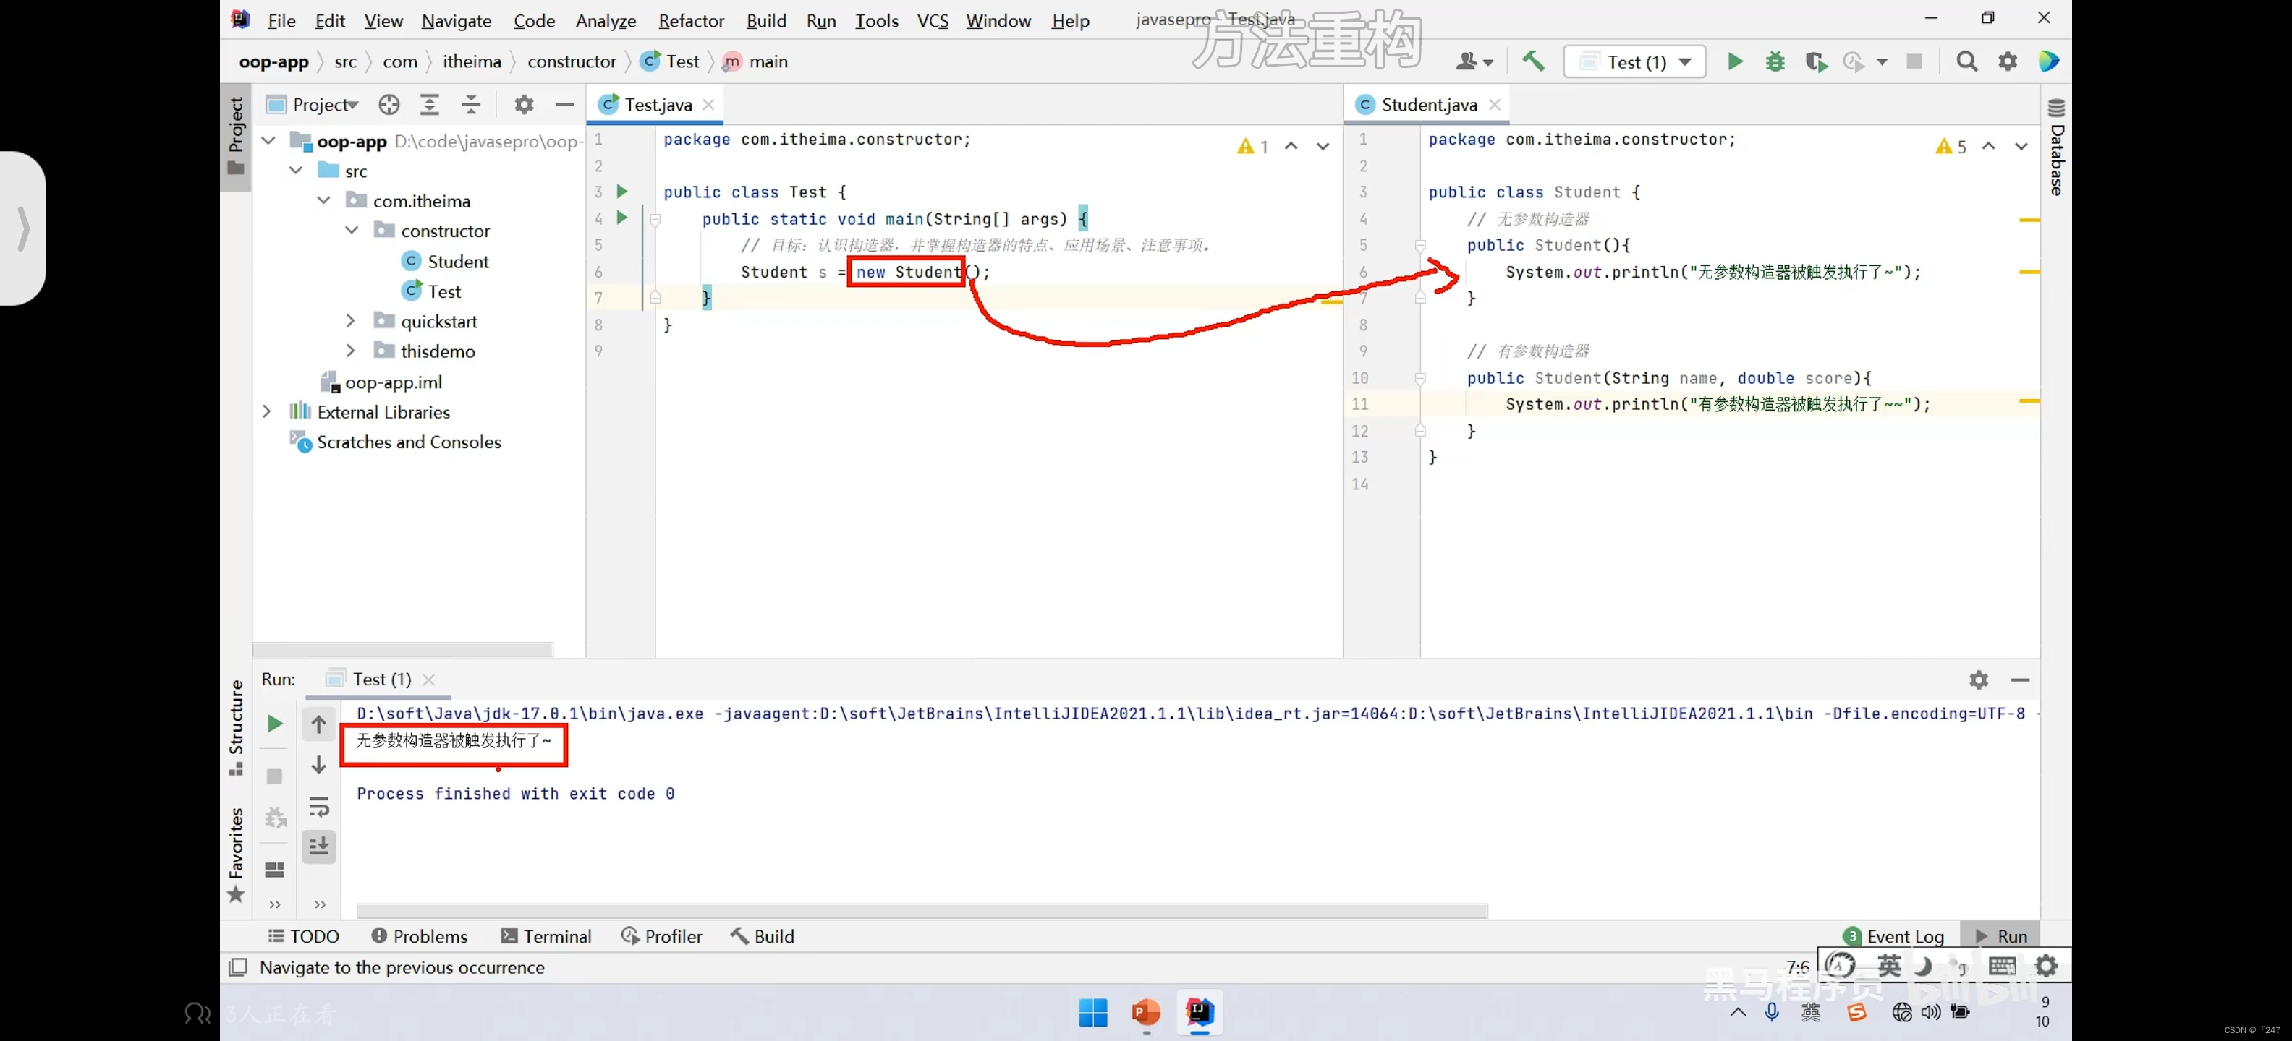This screenshot has height=1041, width=2292.
Task: Click the Run console horizontal scrollbar
Action: point(922,910)
